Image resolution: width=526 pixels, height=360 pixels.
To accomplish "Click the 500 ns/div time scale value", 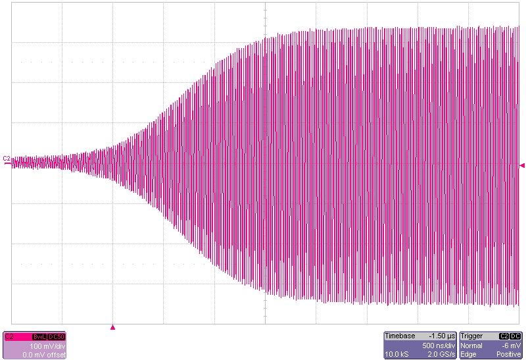I will tap(439, 346).
